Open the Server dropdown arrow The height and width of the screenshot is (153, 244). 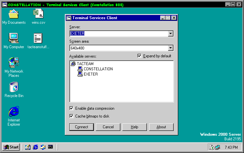coord(170,34)
